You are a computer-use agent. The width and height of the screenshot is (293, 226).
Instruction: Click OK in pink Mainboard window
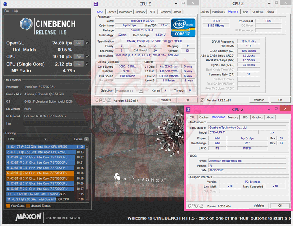(280, 206)
